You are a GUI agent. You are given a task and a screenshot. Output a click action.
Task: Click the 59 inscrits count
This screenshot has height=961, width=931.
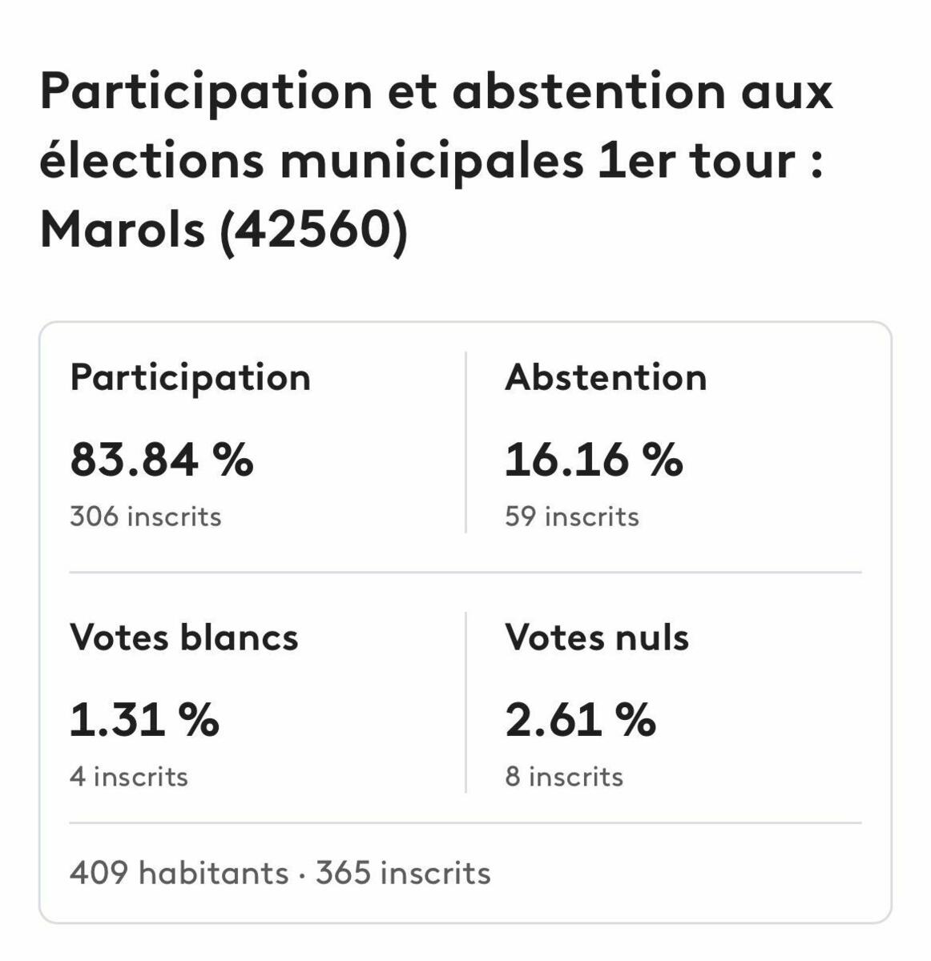point(571,517)
